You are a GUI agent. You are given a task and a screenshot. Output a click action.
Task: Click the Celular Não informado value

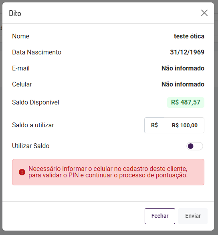point(183,84)
